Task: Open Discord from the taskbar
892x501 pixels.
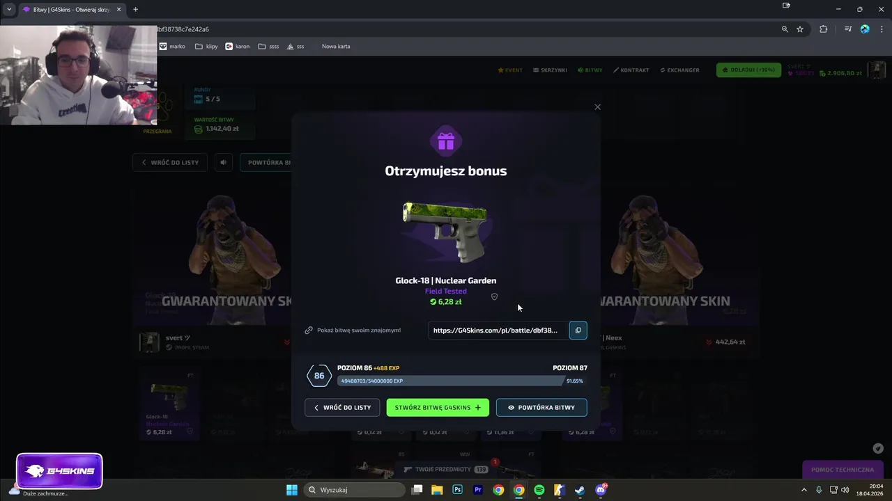Action: 601,490
